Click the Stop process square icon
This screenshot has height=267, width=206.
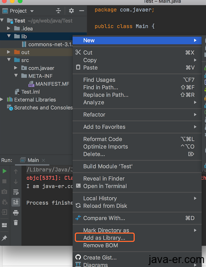click(x=4, y=181)
